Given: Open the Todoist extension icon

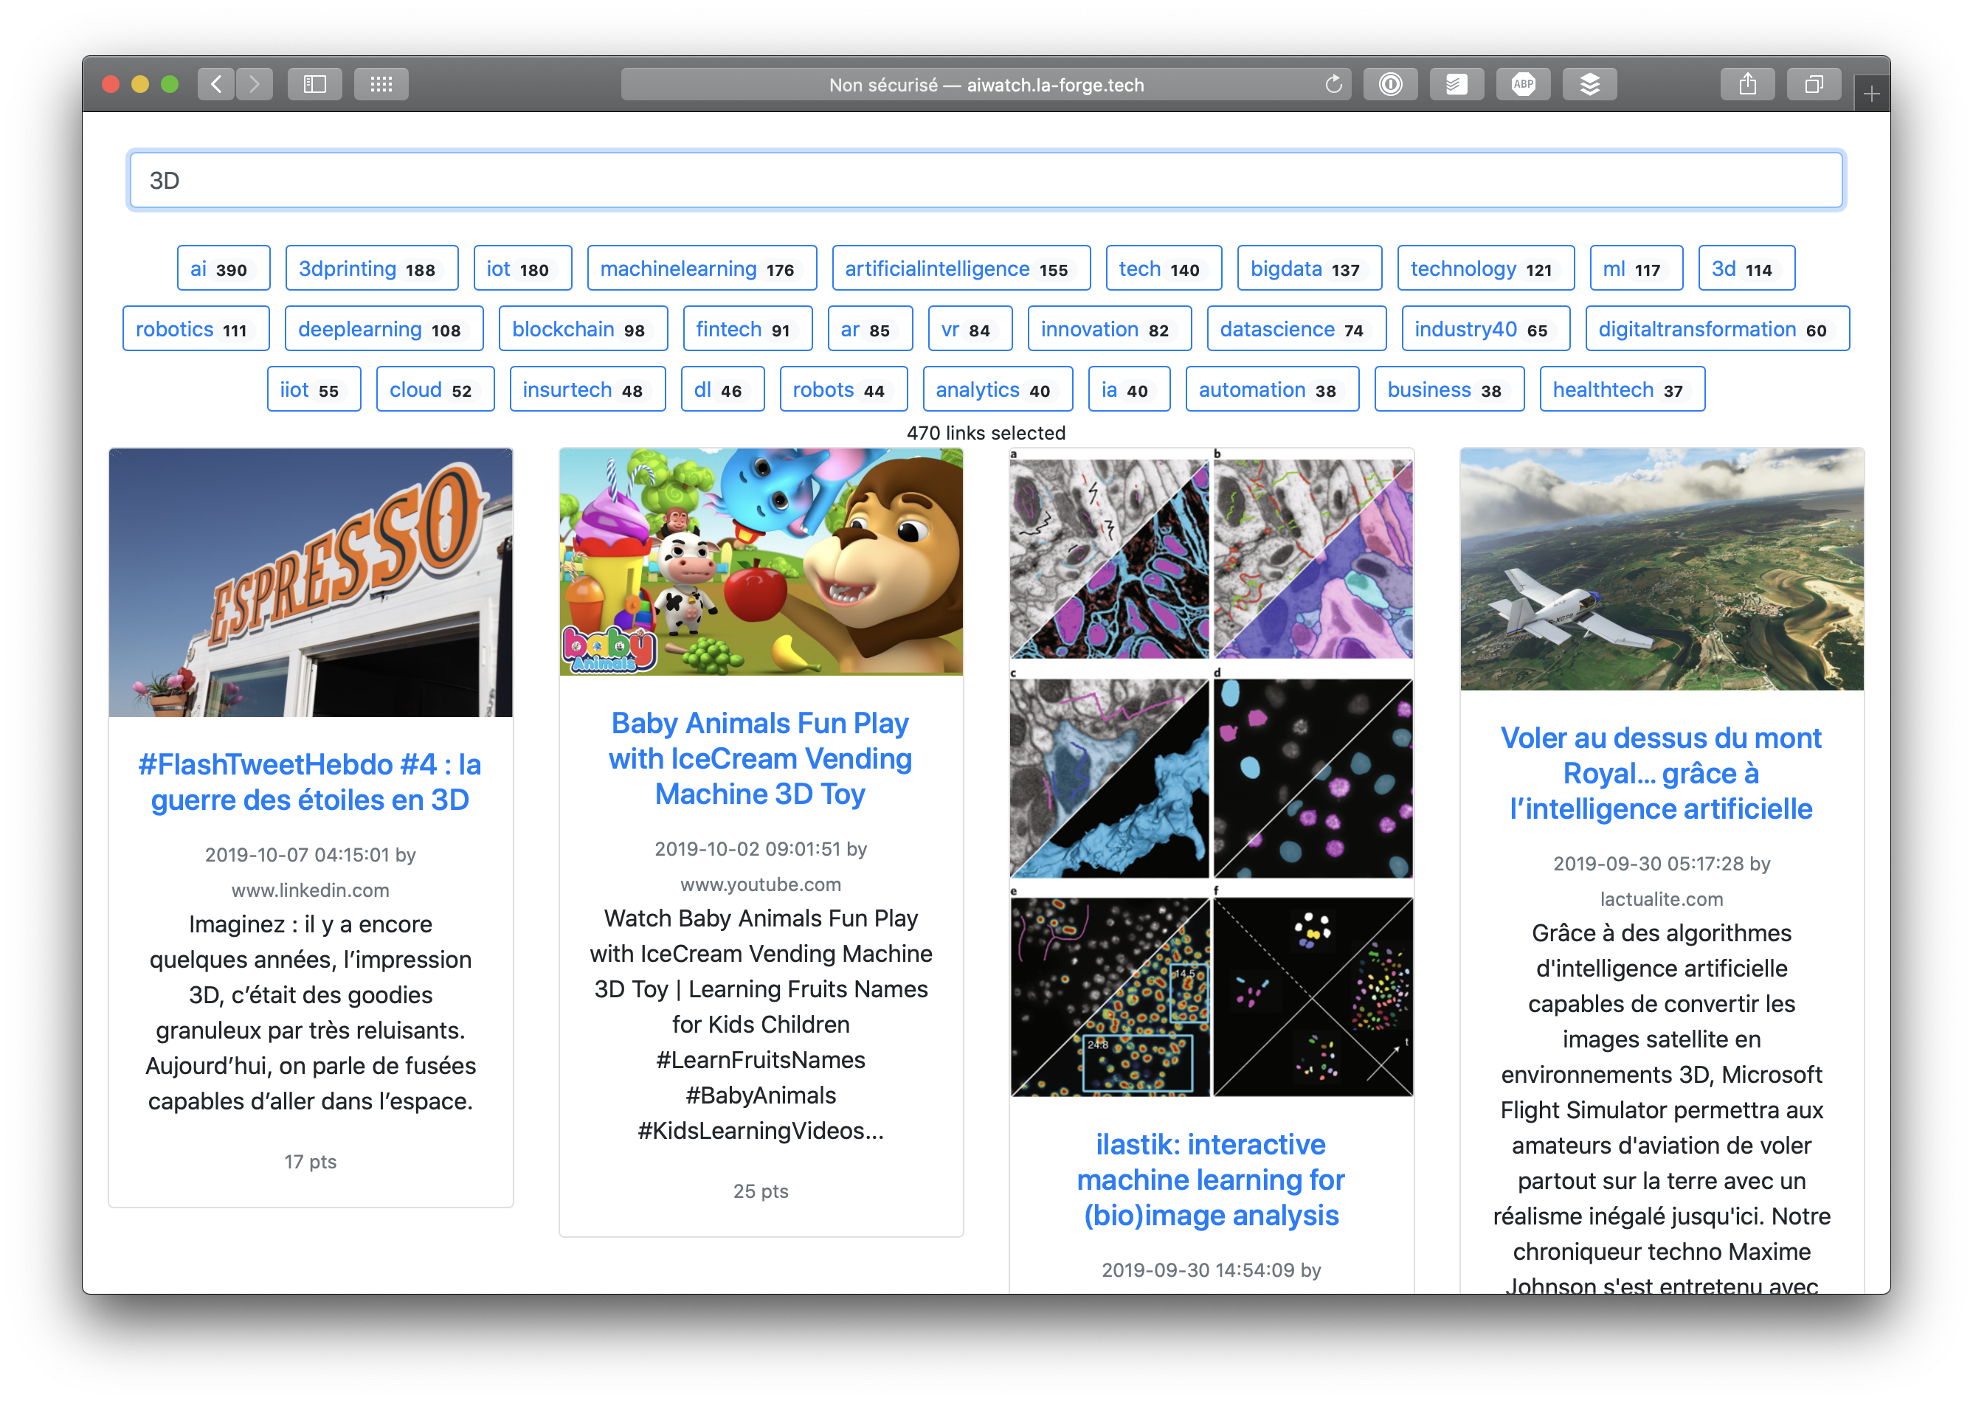Looking at the screenshot, I should pos(1457,84).
